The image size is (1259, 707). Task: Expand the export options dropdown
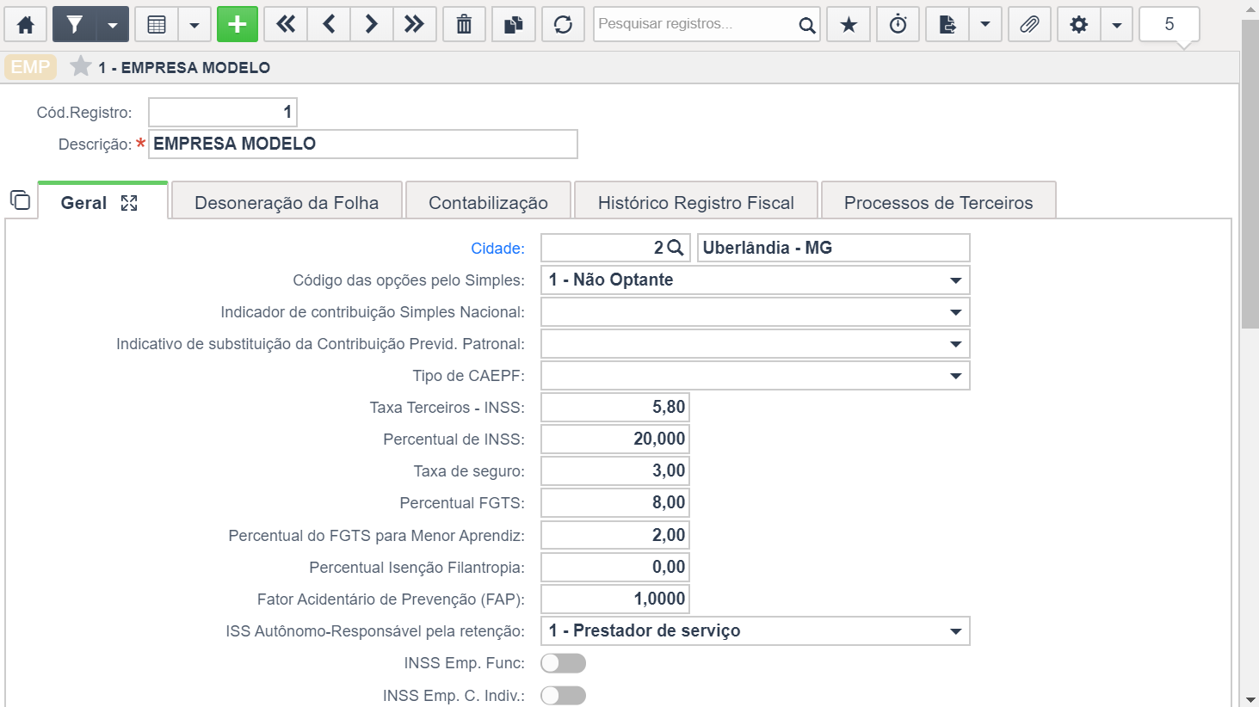985,25
